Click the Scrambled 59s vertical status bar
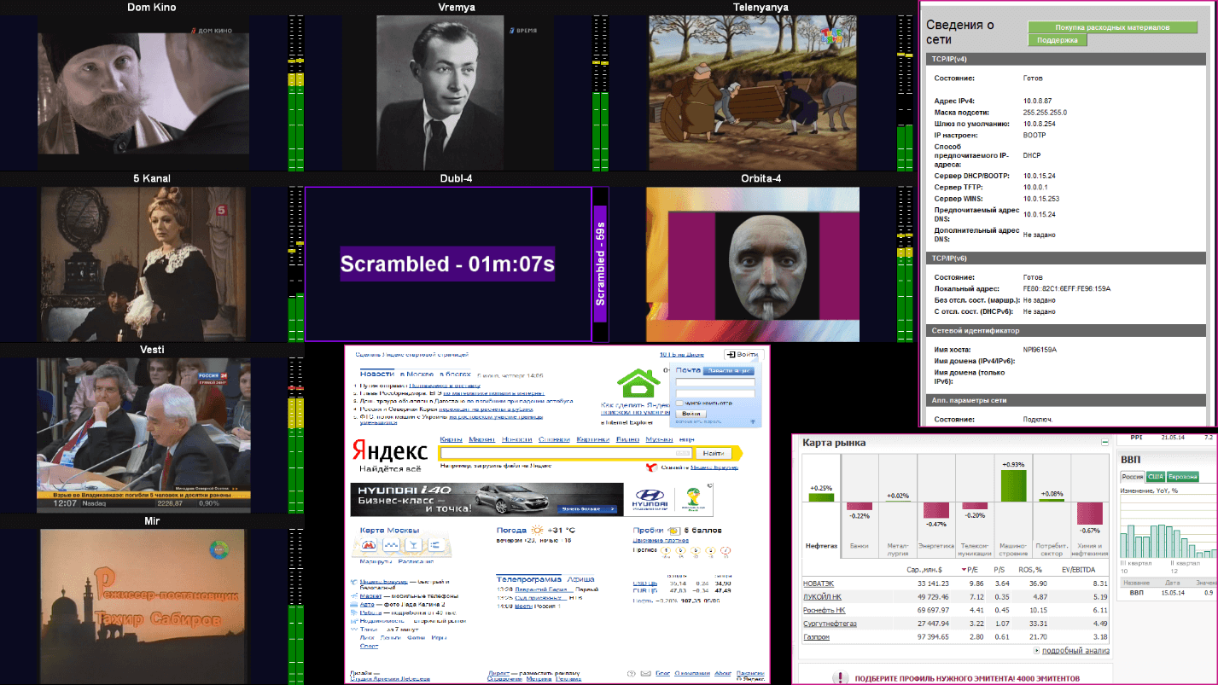1218x685 pixels. 600,264
